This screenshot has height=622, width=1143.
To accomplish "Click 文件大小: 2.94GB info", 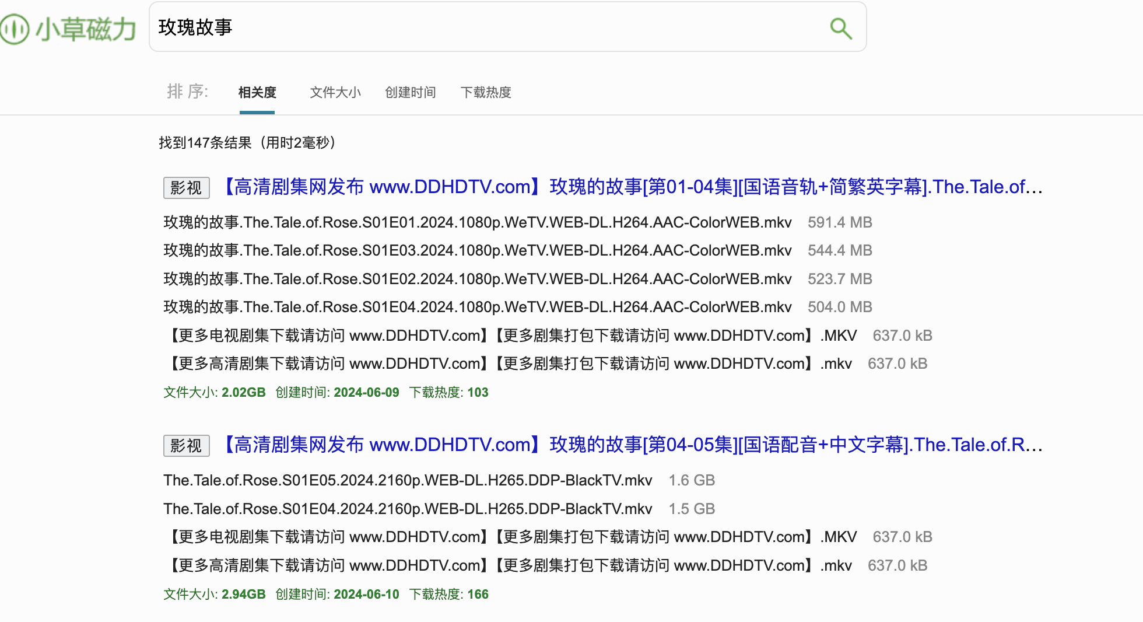I will pos(215,594).
